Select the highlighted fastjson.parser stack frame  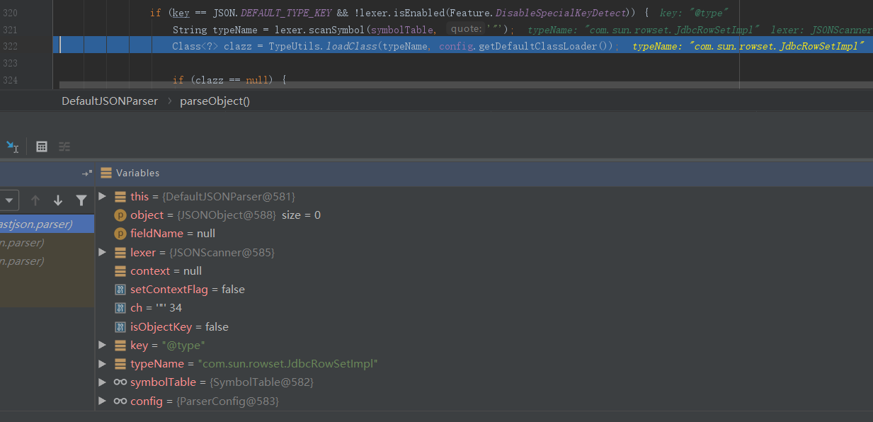[42, 224]
